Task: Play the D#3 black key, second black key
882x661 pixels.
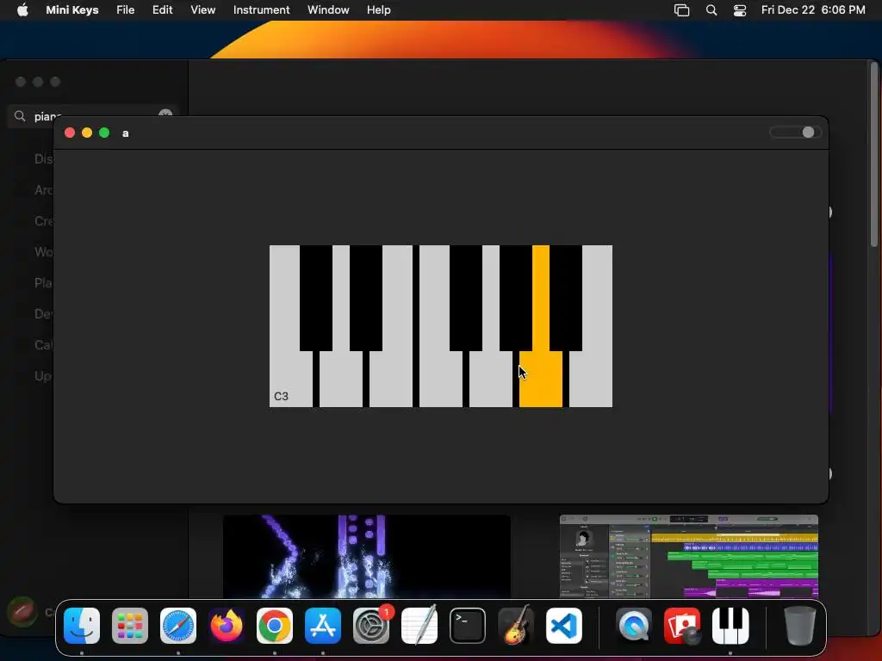Action: pyautogui.click(x=366, y=298)
